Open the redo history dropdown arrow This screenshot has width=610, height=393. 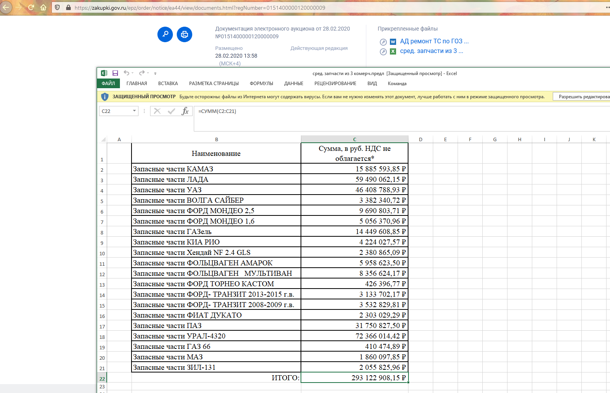click(148, 73)
